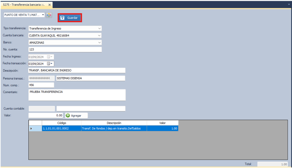Click the Guardar save button
Viewport: 292px width, 168px height.
pos(70,18)
